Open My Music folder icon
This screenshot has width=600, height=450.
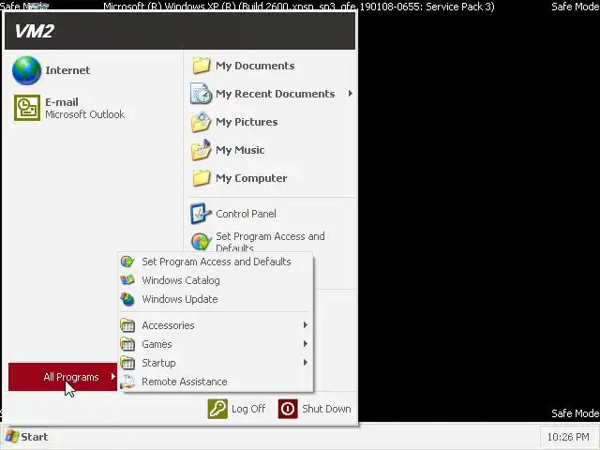coord(202,150)
